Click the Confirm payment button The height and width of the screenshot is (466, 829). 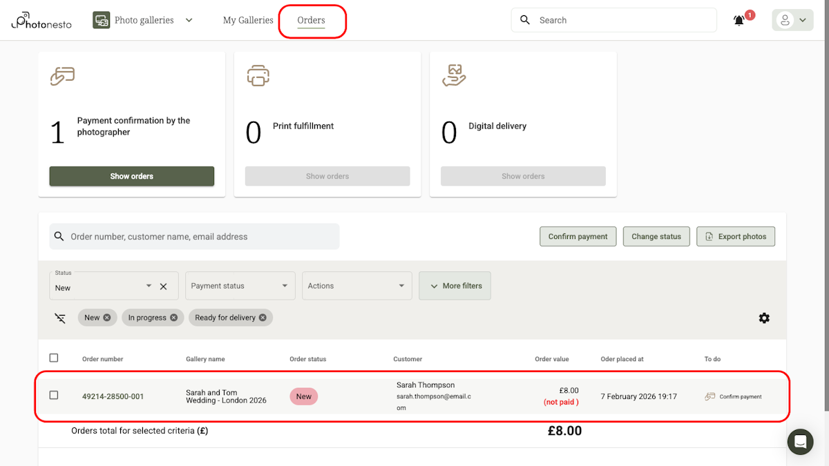point(578,236)
